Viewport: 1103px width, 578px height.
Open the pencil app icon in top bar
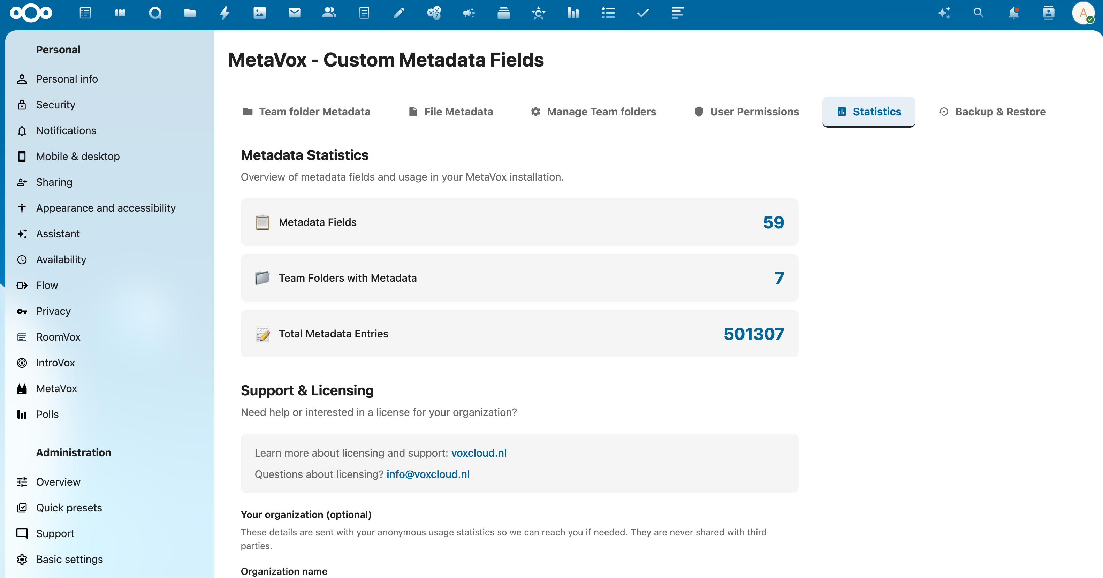click(399, 13)
